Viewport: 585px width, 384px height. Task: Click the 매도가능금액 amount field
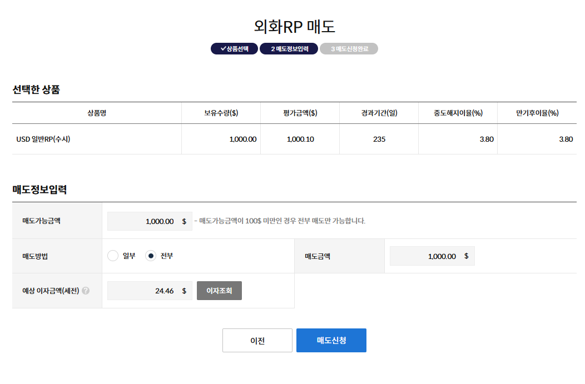[149, 221]
